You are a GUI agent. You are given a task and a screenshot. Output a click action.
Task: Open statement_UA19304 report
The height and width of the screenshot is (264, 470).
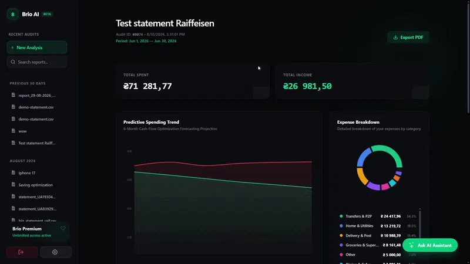click(37, 197)
